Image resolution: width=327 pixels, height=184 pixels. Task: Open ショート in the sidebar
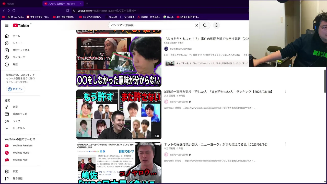20,43
